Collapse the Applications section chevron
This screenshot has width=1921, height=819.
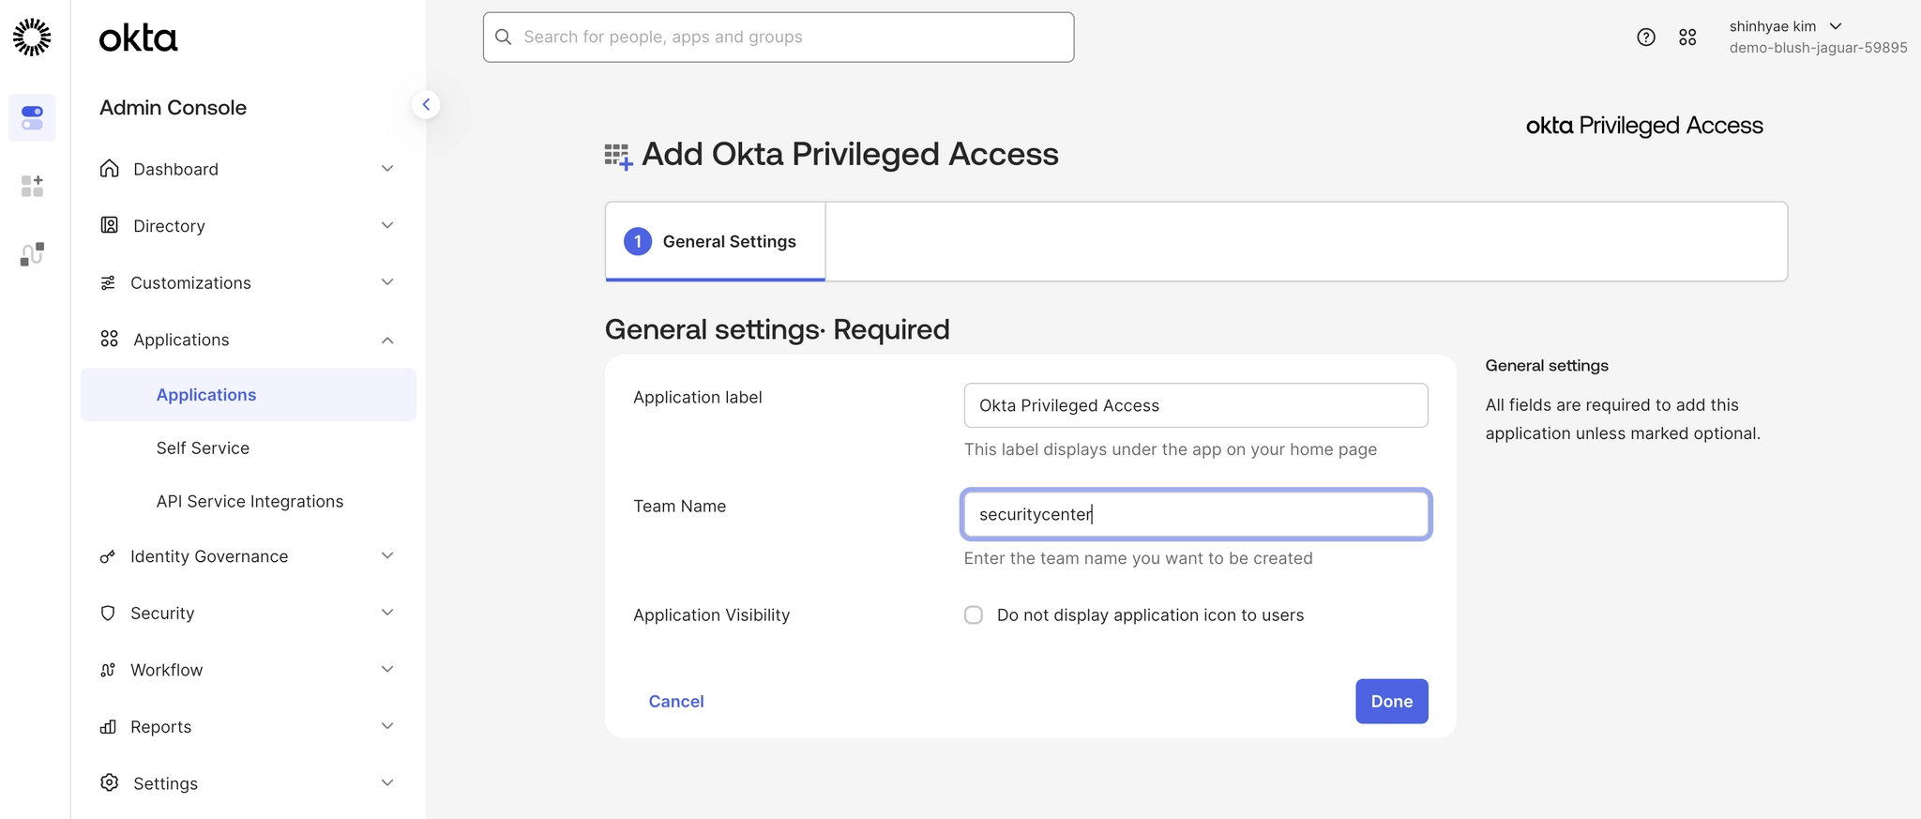tap(387, 340)
